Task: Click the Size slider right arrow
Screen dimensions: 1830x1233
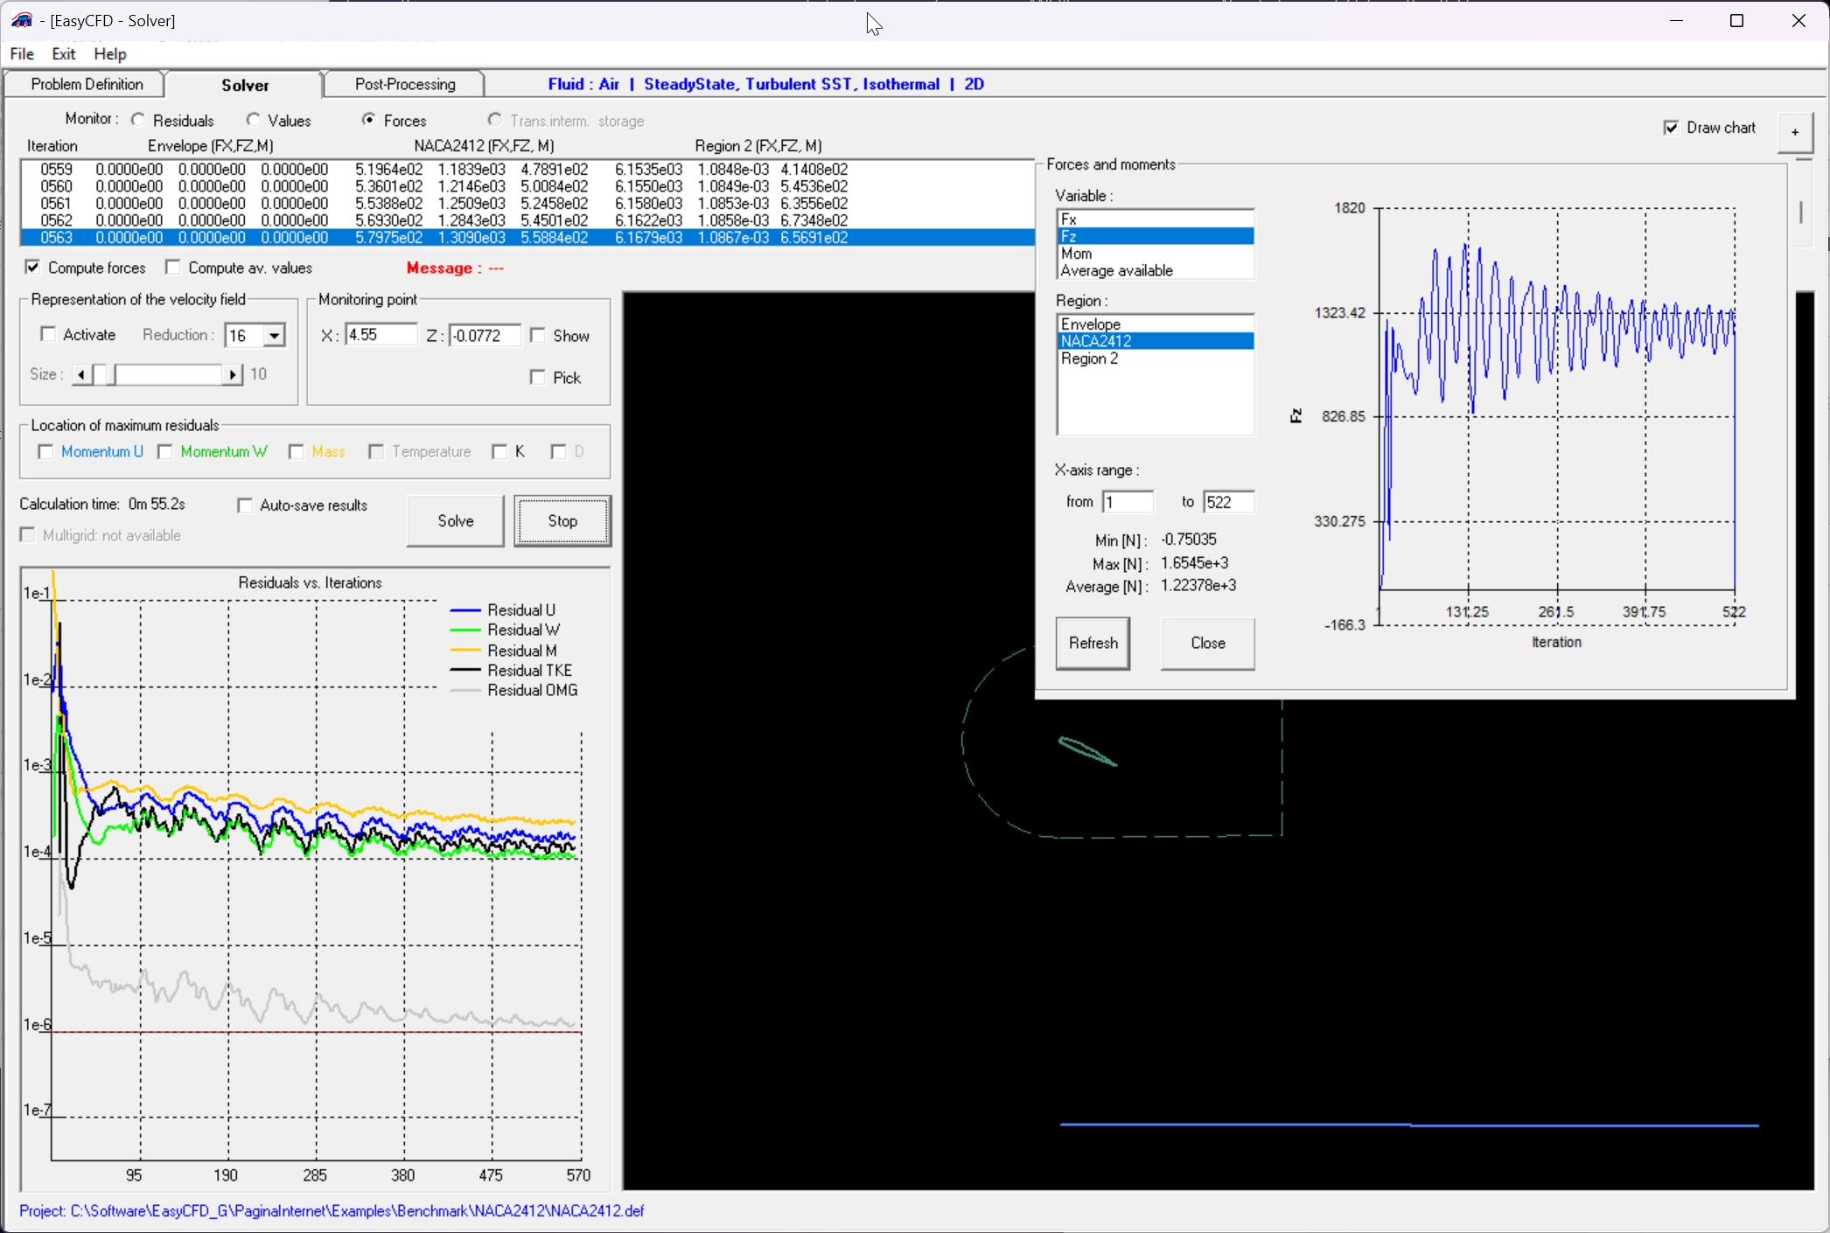Action: 232,375
